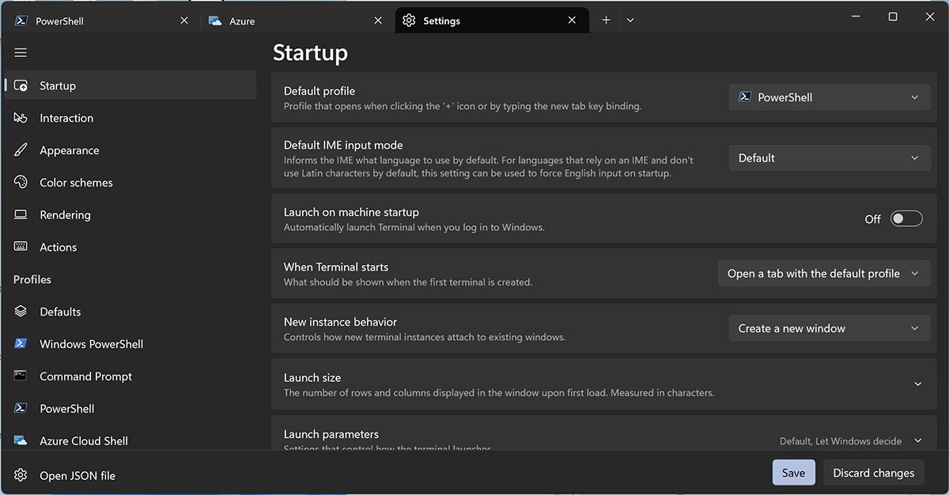Switch to the Azure tab
Image resolution: width=949 pixels, height=495 pixels.
[x=242, y=21]
